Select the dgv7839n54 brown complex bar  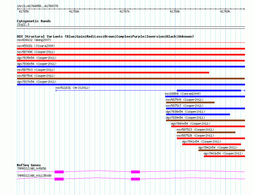coord(206,120)
